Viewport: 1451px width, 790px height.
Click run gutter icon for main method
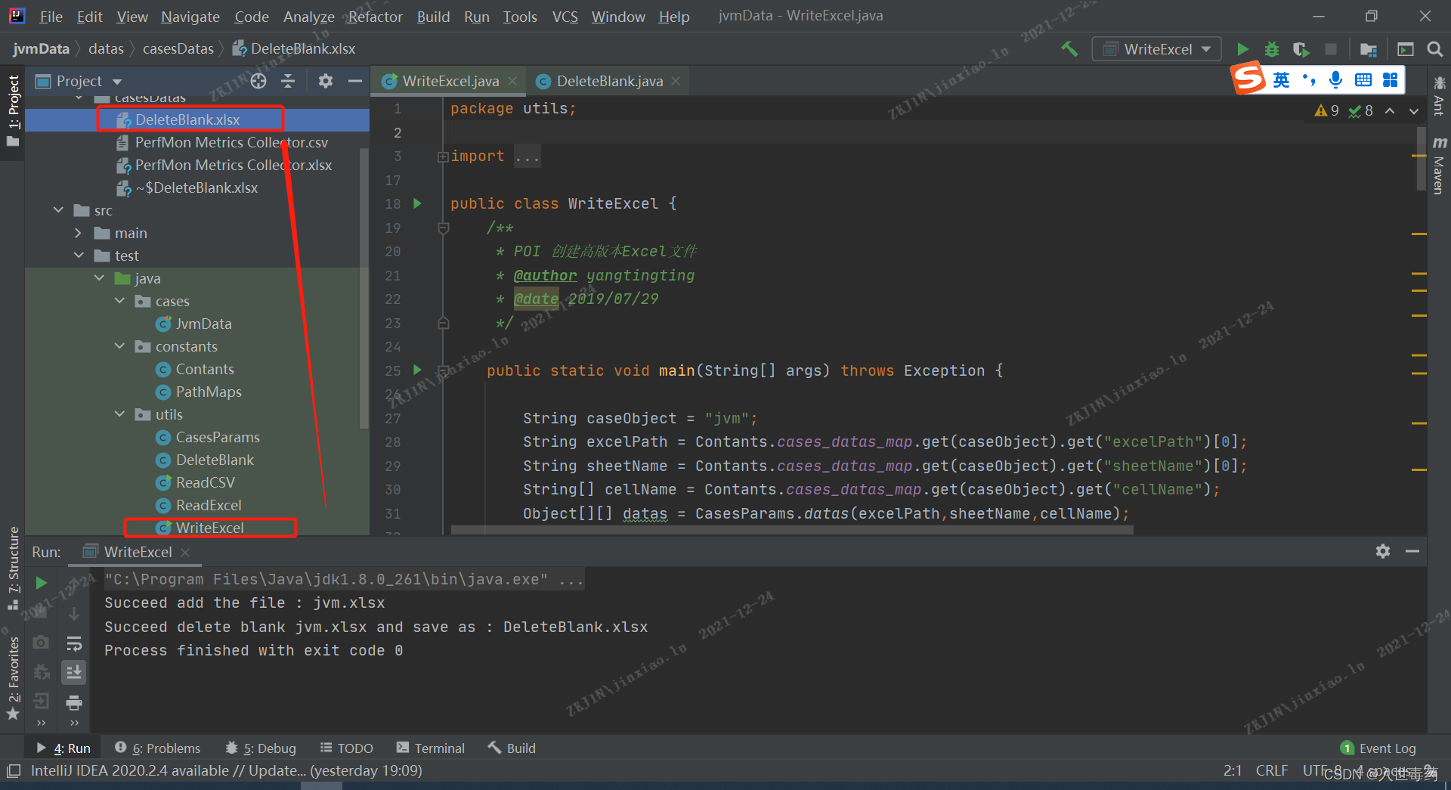(417, 370)
